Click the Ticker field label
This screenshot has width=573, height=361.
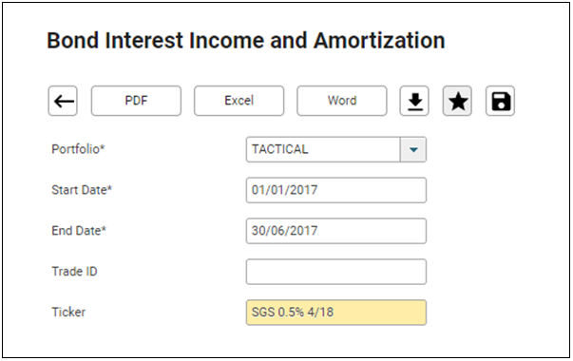(x=68, y=313)
